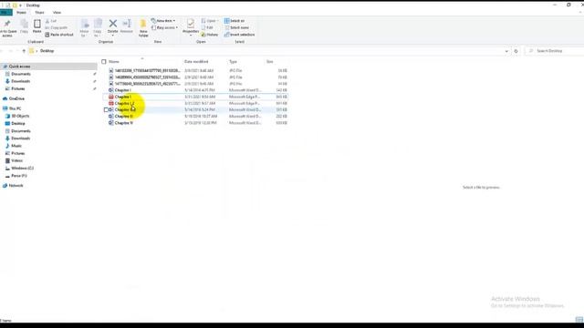Image resolution: width=584 pixels, height=328 pixels.
Task: Open Pictures under Quick access
Action: coord(16,89)
